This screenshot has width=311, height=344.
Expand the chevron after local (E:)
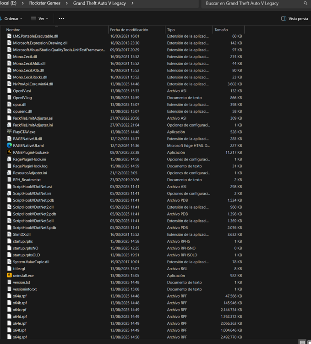click(x=22, y=3)
